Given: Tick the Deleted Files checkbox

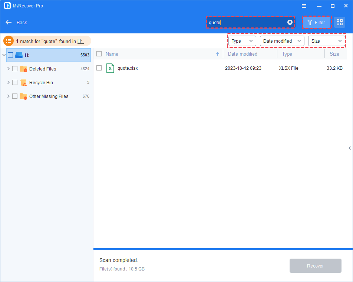Looking at the screenshot, I should pyautogui.click(x=15, y=69).
